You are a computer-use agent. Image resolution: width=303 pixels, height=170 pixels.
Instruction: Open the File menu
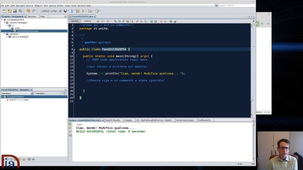(x=2, y=6)
